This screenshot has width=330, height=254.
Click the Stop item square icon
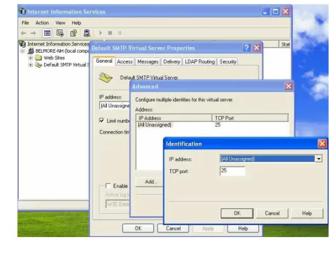point(110,33)
